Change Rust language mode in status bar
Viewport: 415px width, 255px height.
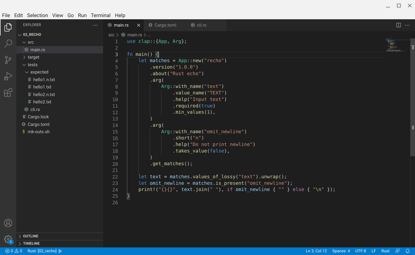[x=385, y=251]
